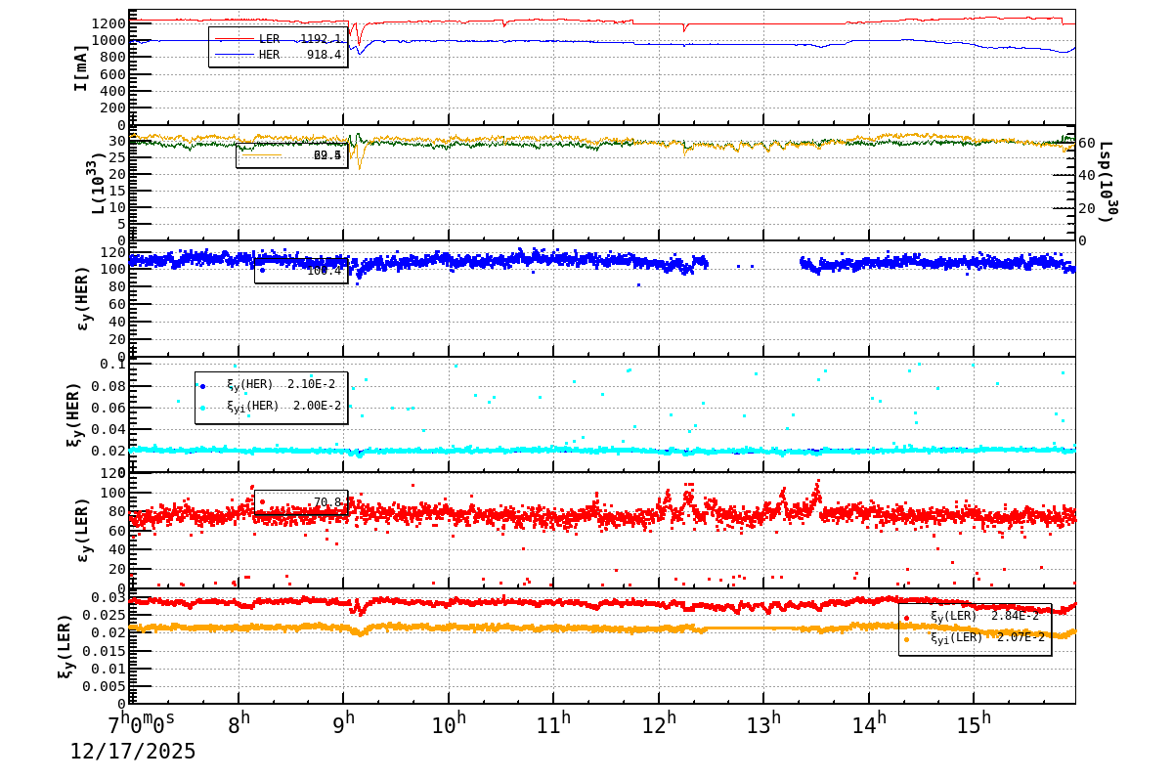Screen dimensions: 1173x780
Task: Click the ξy(LER) 2.84E-2 legend entry
Action: (974, 616)
